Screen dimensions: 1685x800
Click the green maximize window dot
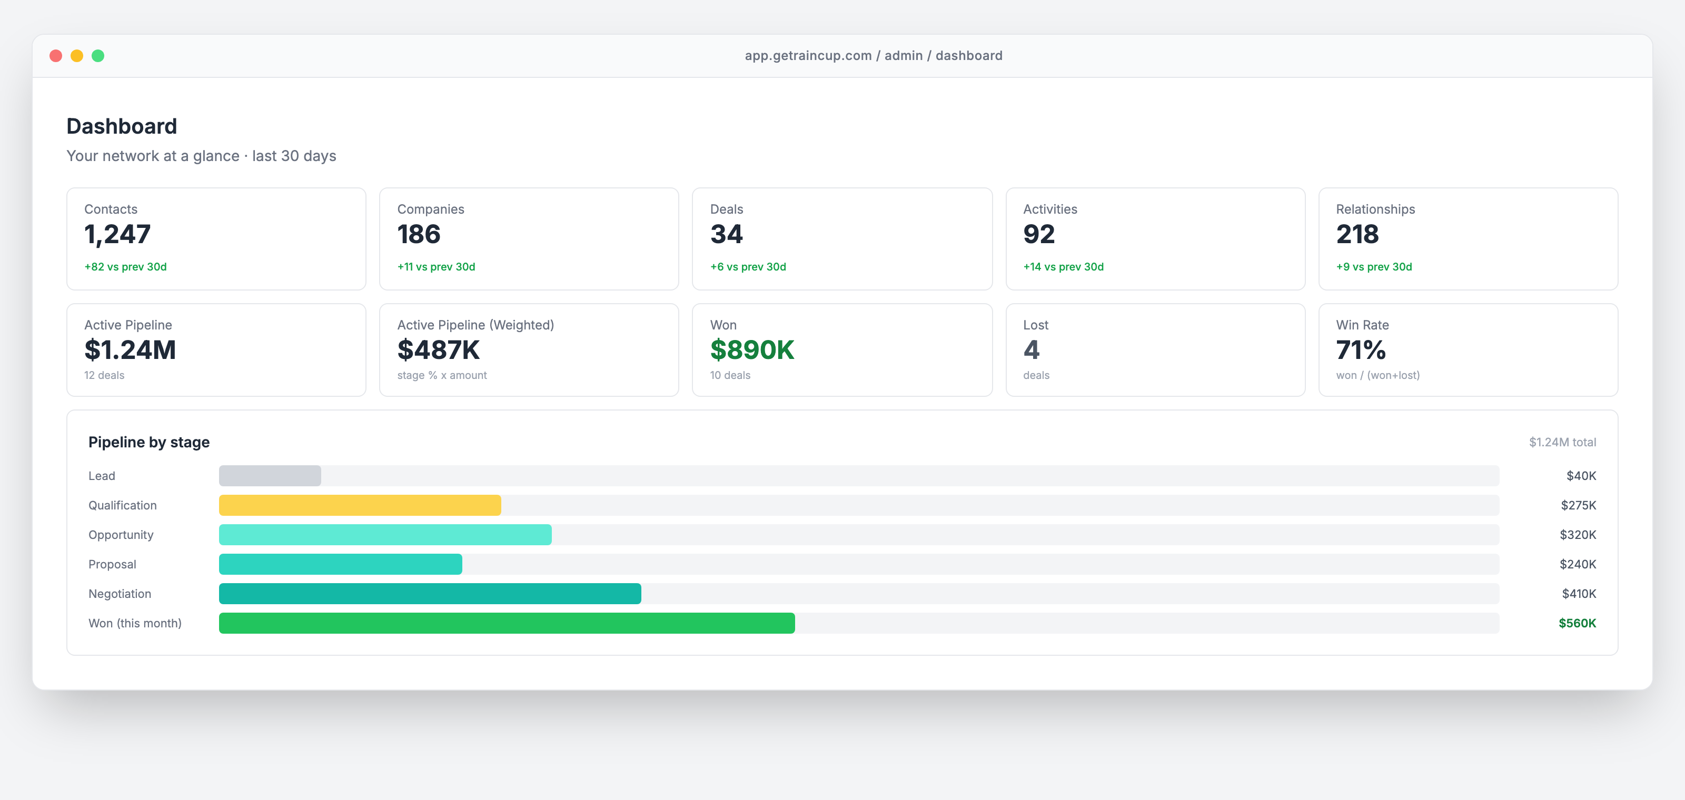point(97,56)
